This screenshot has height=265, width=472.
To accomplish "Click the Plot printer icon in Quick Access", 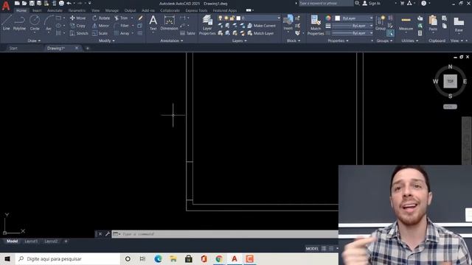I will pyautogui.click(x=61, y=3).
